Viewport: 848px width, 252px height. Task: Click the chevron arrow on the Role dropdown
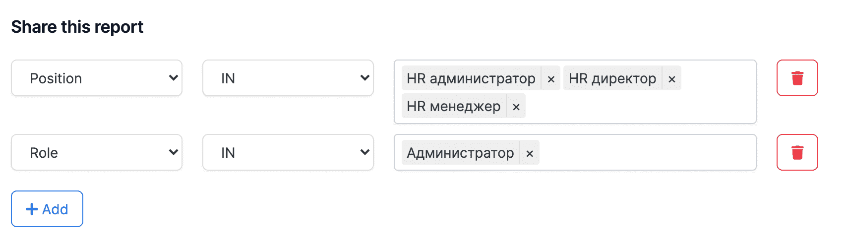(x=173, y=152)
